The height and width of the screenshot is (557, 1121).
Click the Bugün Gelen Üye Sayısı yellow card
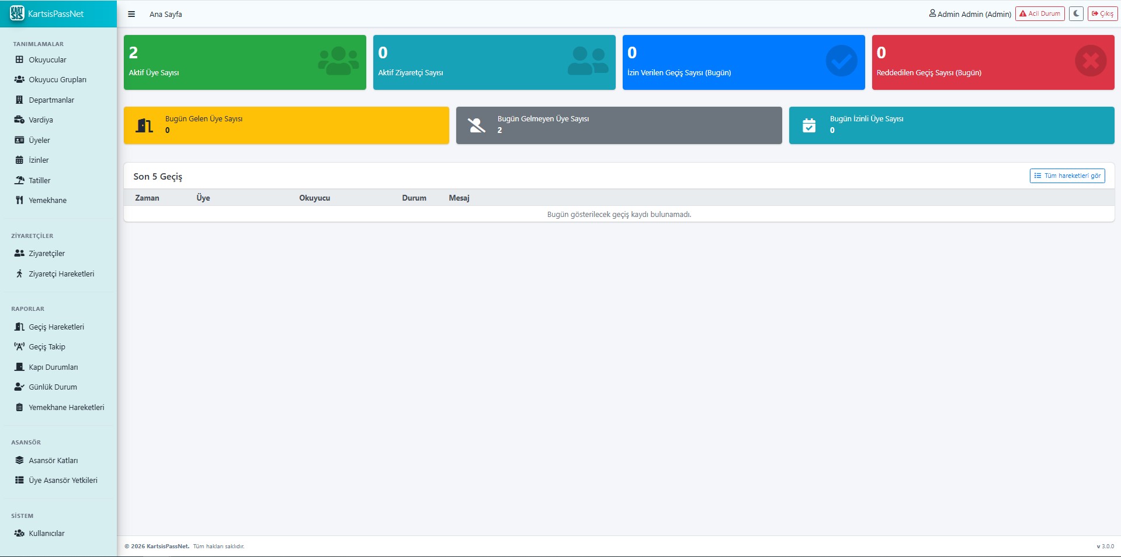[x=286, y=125]
